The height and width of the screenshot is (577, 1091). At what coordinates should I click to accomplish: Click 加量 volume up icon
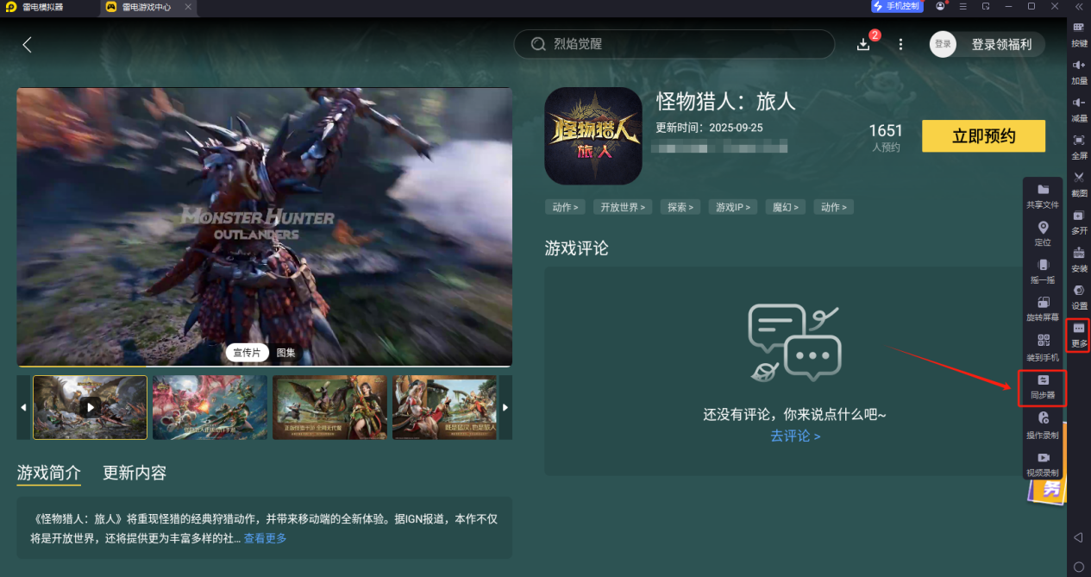click(1079, 72)
